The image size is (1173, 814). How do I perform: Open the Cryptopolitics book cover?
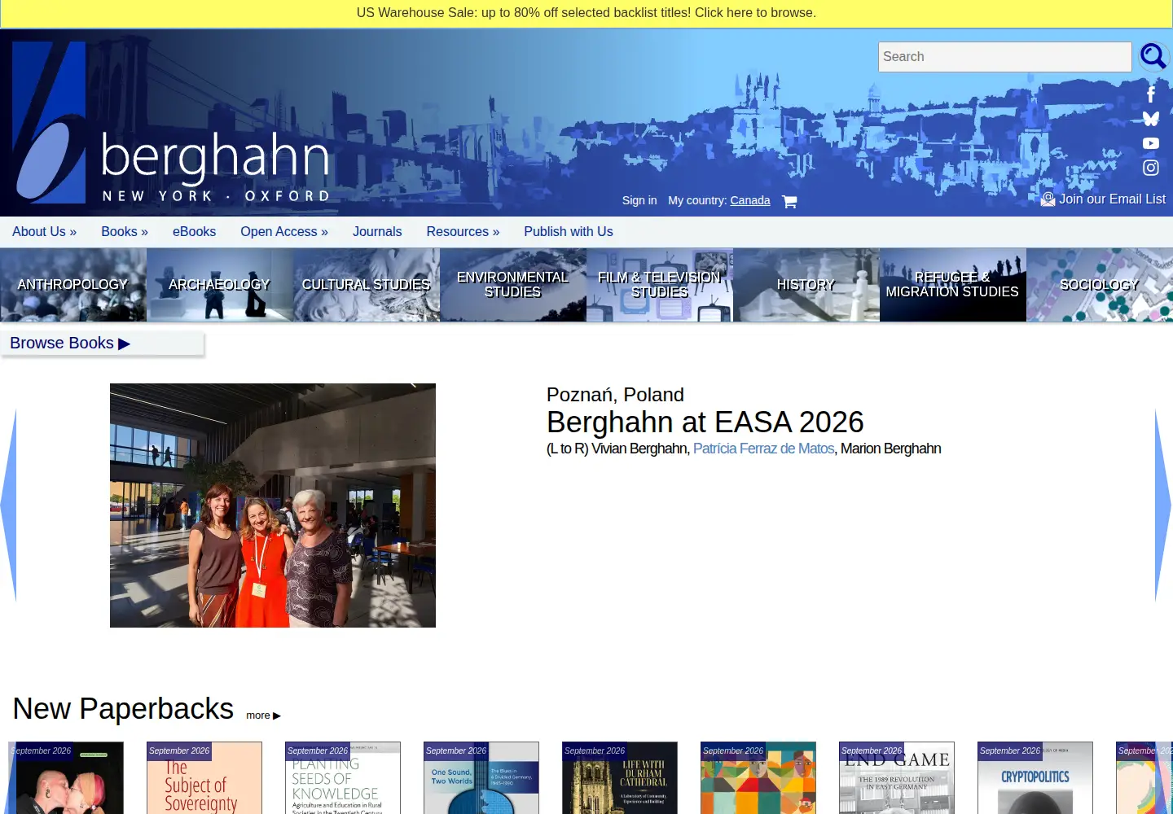(x=1035, y=778)
